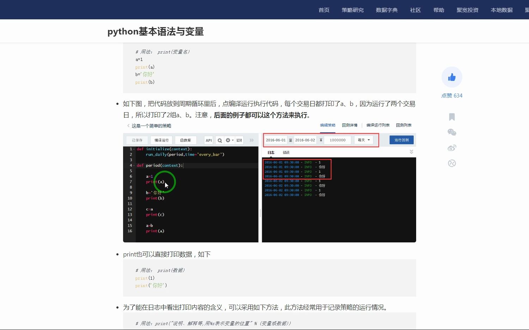
Task: Switch to the 回测详情 tab
Action: click(x=349, y=125)
